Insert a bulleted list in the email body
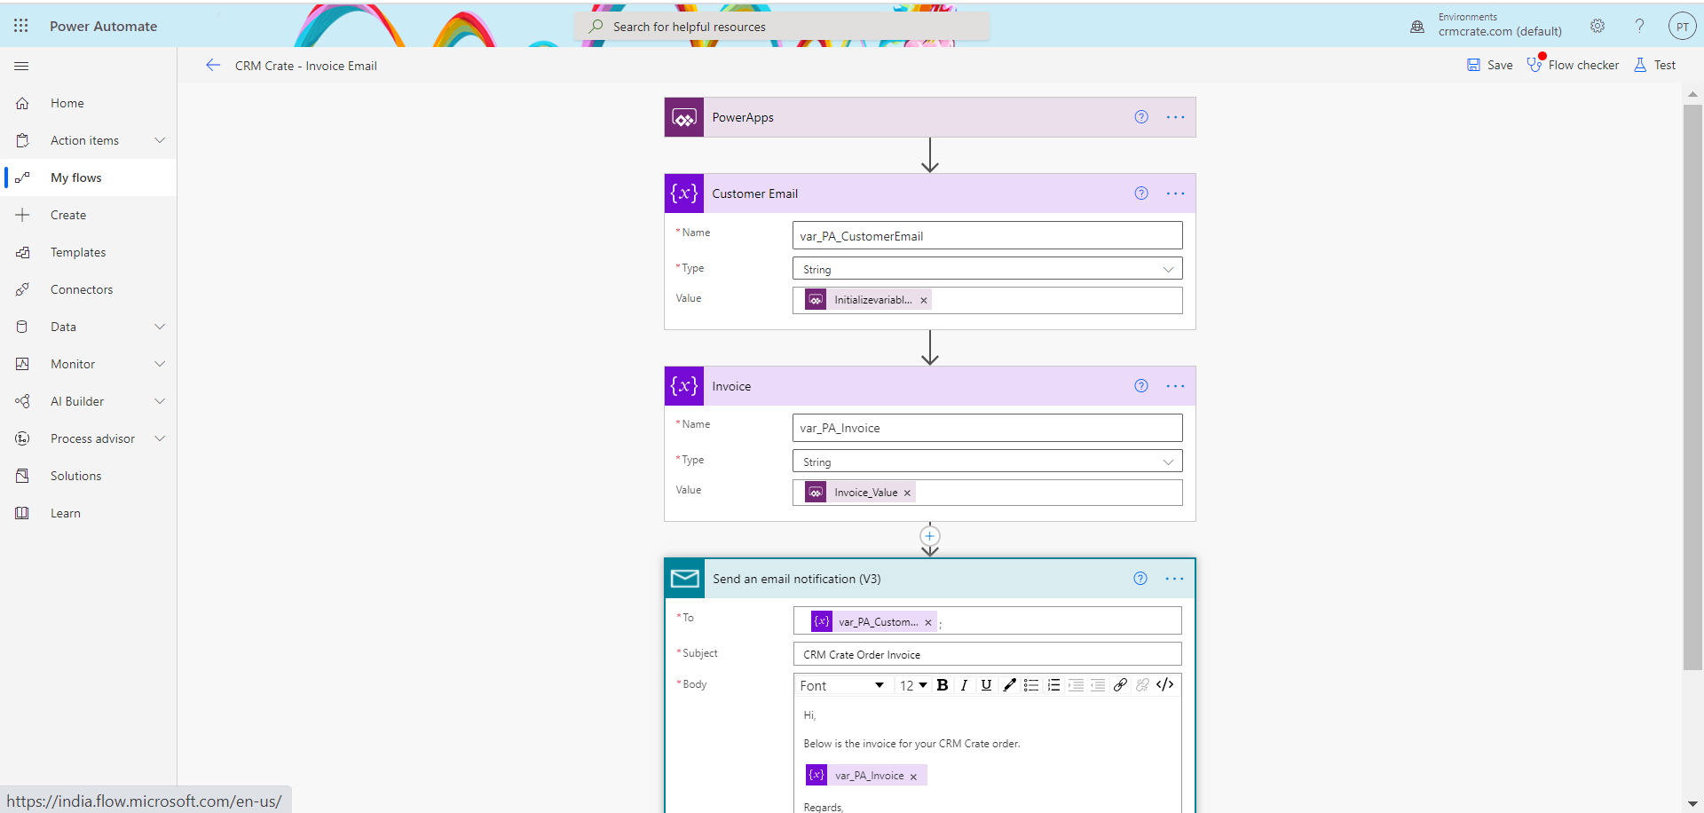This screenshot has width=1704, height=813. pyautogui.click(x=1031, y=684)
